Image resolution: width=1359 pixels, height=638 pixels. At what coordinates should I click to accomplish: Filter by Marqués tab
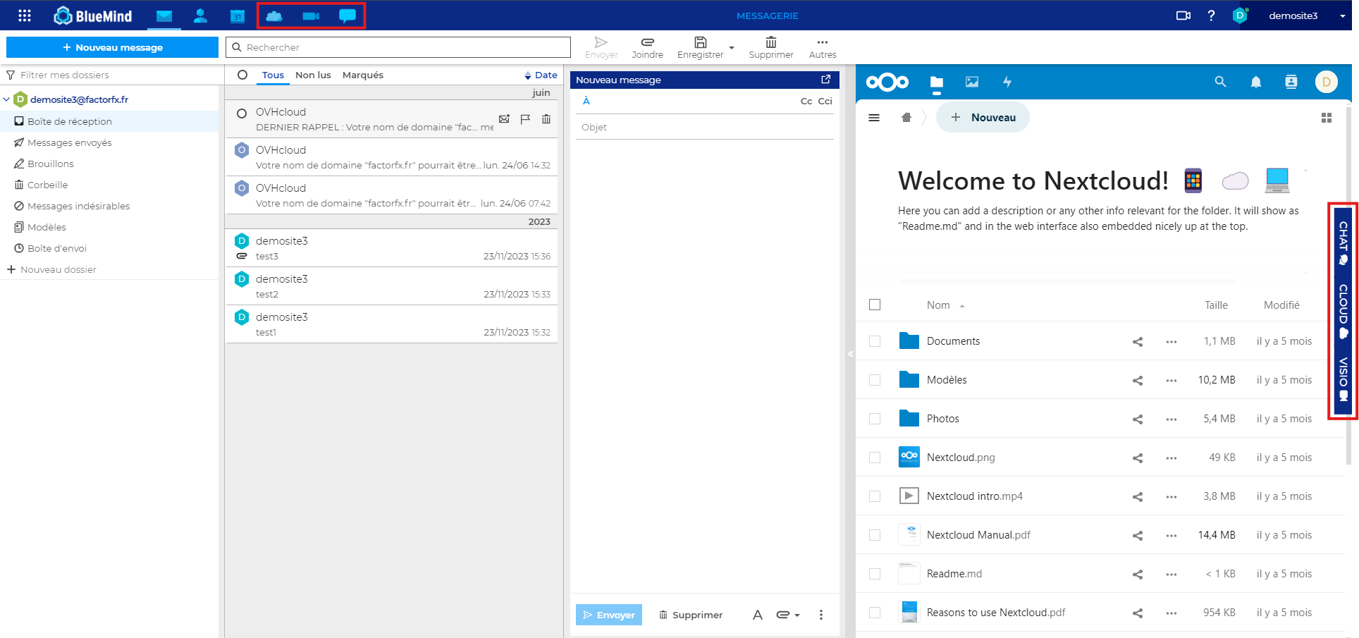363,75
